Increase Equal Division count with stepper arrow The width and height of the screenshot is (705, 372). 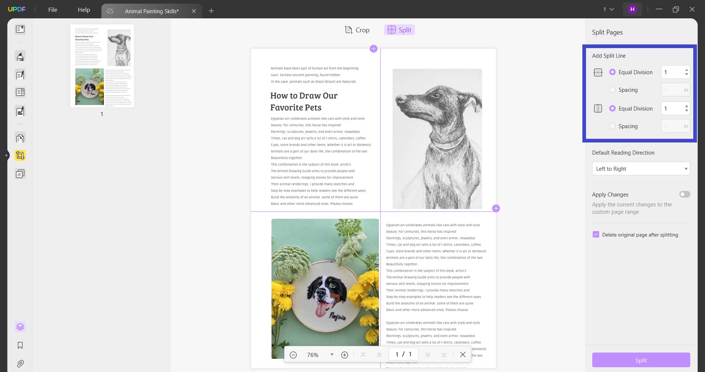[x=686, y=70]
